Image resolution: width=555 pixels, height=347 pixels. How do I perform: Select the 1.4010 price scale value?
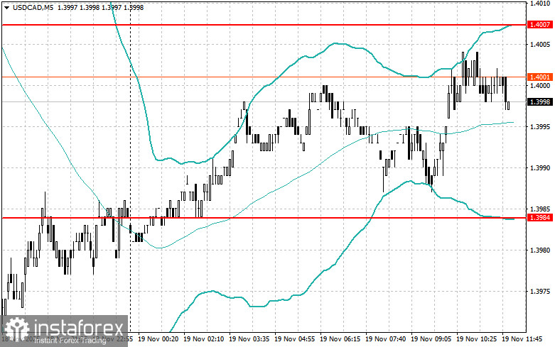[540, 4]
